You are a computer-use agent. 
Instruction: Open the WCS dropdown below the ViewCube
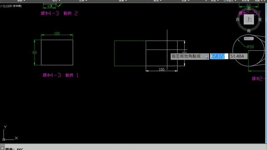249,39
